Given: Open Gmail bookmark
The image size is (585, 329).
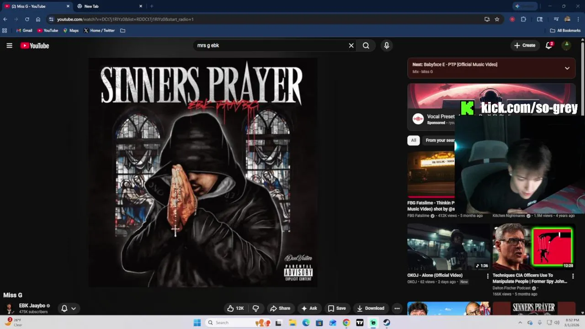Looking at the screenshot, I should [24, 31].
